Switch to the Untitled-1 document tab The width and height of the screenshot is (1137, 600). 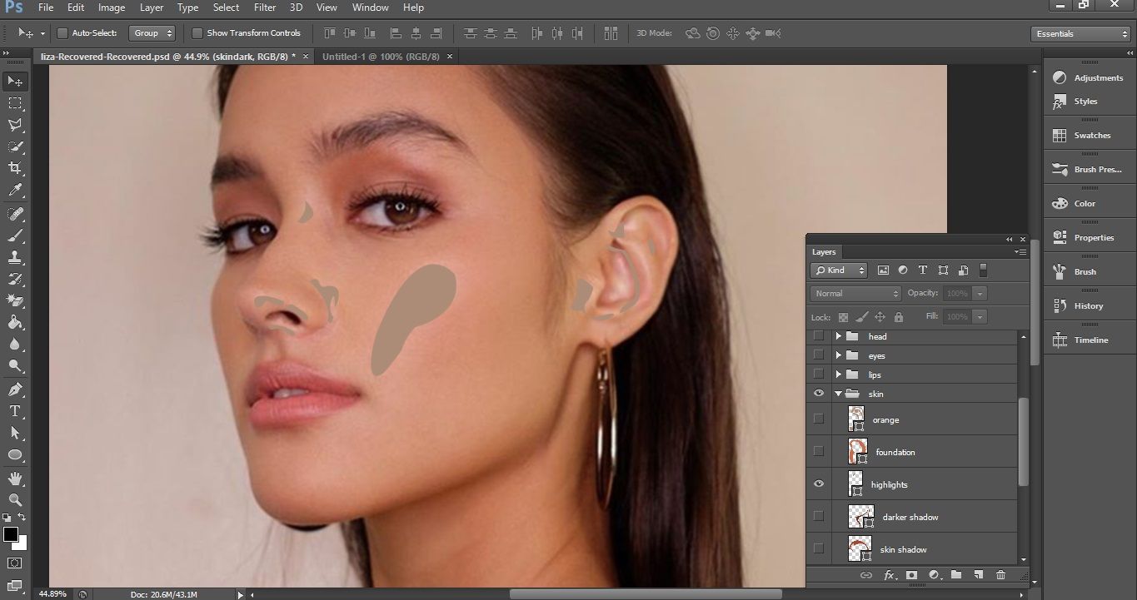[381, 57]
